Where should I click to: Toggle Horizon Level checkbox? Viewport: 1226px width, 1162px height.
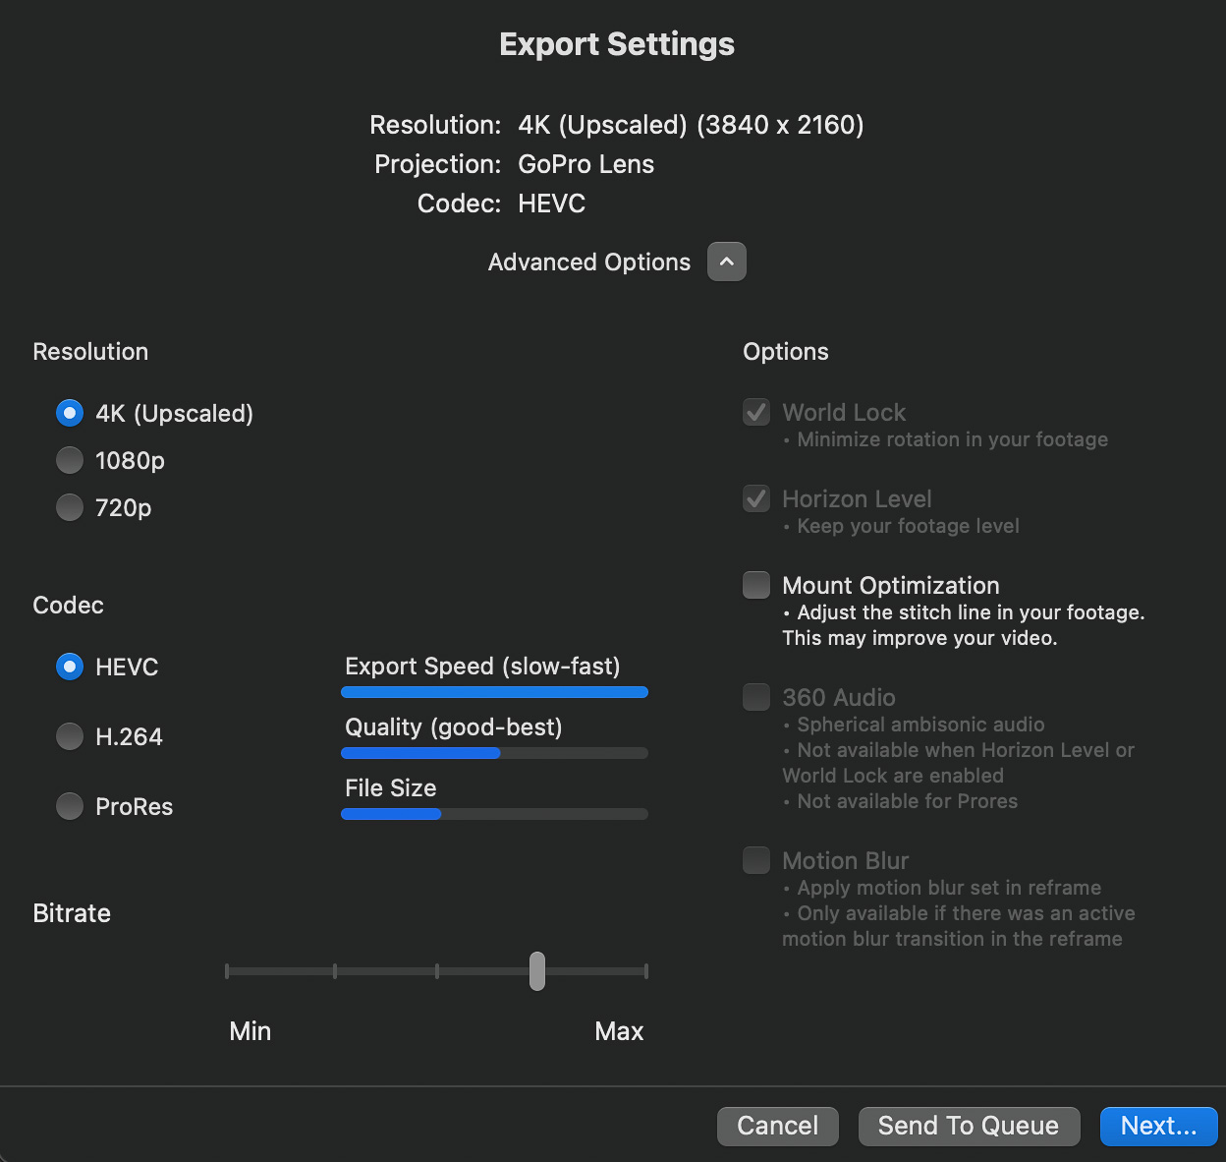point(756,498)
